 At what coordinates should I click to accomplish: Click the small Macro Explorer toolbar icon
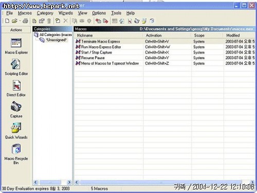click(x=115, y=21)
